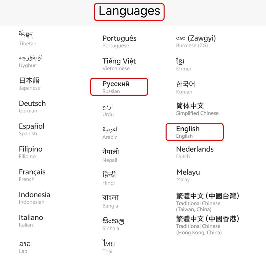The width and height of the screenshot is (266, 266).
Task: Select the Arabic language option
Action: pyautogui.click(x=110, y=133)
